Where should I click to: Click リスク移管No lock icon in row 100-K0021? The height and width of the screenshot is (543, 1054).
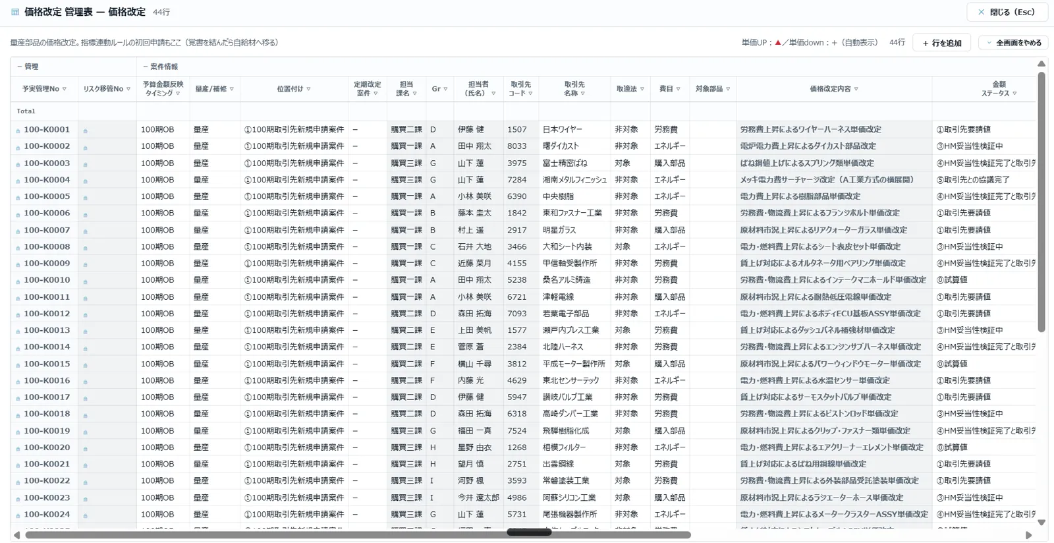click(85, 465)
